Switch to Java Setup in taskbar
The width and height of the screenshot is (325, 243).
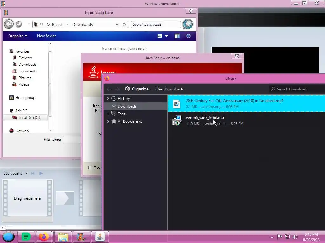pyautogui.click(x=100, y=237)
